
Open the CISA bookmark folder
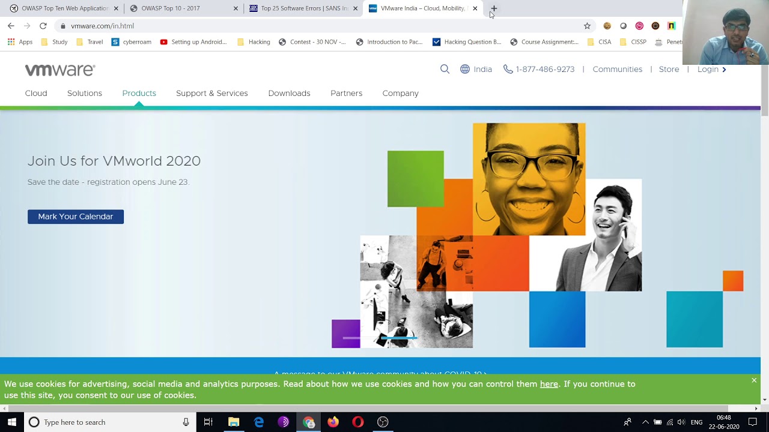599,42
